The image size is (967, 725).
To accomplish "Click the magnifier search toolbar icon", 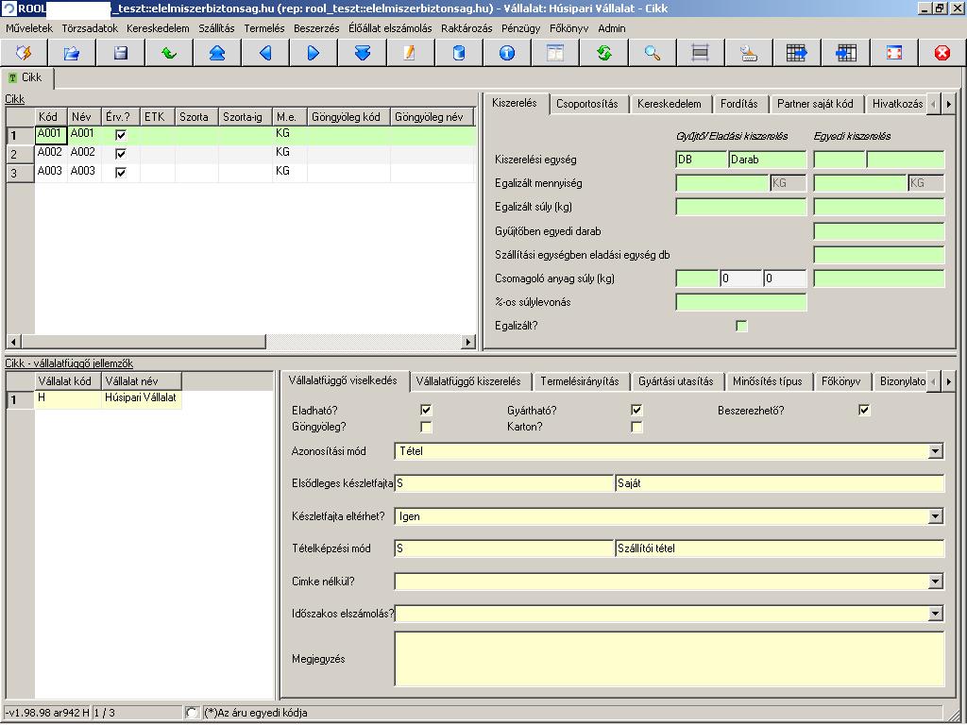I will pos(652,53).
